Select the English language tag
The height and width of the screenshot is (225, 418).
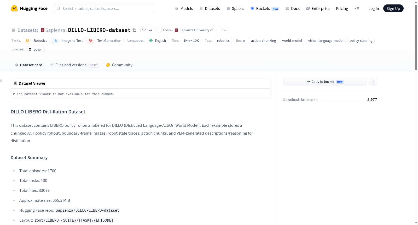click(x=158, y=41)
